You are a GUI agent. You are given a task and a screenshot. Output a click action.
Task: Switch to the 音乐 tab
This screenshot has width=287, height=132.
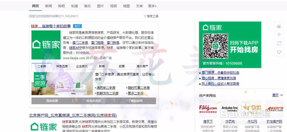[88, 6]
